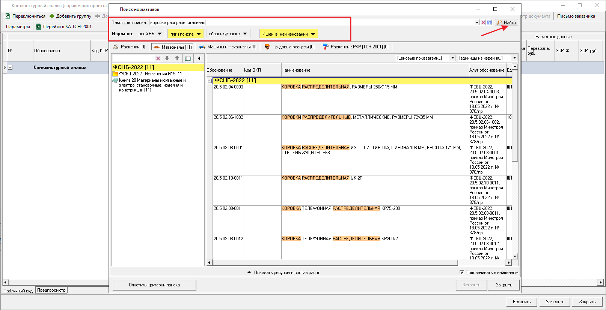Toggle the Подсвечивать в найденном checkbox
Image resolution: width=606 pixels, height=310 pixels.
[x=462, y=273]
